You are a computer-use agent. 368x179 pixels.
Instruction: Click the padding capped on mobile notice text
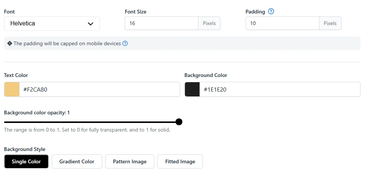(x=67, y=43)
